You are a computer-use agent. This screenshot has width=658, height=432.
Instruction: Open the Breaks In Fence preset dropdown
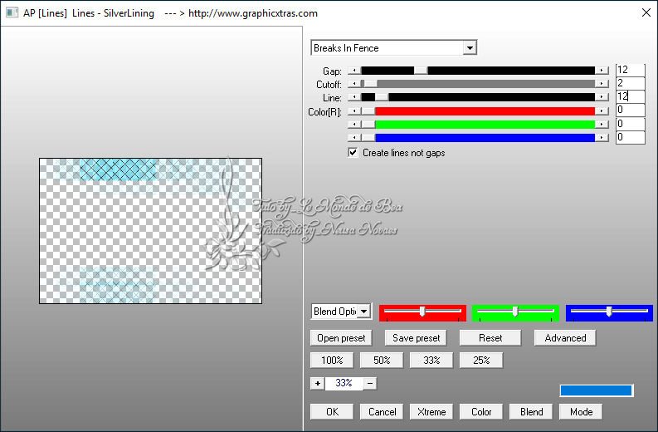470,48
